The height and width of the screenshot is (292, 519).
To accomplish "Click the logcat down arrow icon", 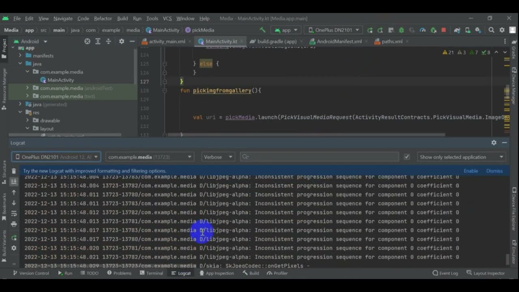I will click(14, 203).
